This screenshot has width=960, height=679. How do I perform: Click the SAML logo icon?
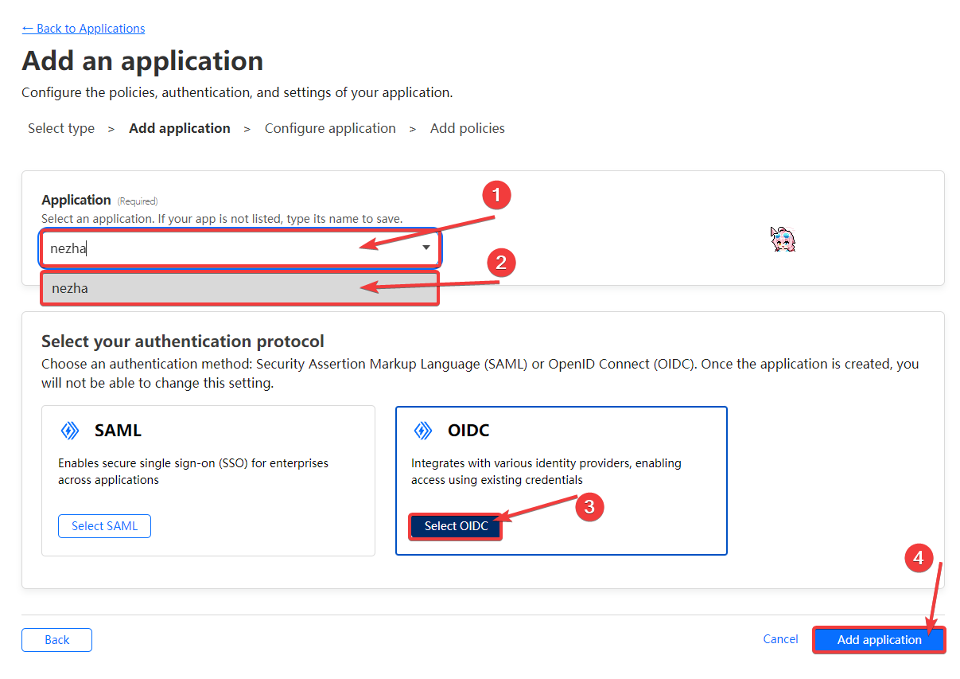(70, 431)
